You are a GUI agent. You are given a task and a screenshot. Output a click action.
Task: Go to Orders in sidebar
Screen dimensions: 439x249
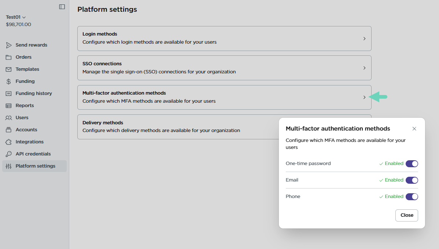(34, 57)
